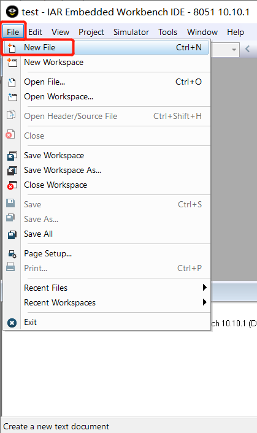
Task: Open the Help menu
Action: pyautogui.click(x=236, y=32)
